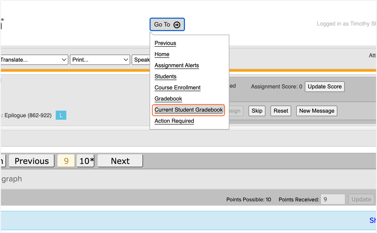
Task: Click the Logged in as Timothy text
Action: 346,24
